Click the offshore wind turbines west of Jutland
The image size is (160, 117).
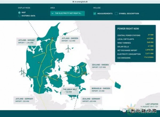[22, 72]
